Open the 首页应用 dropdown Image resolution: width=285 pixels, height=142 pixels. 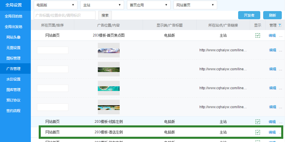coord(148,5)
